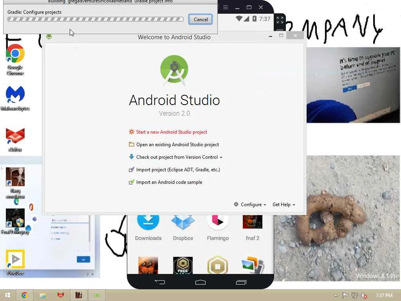Open the Google Chrome desktop shortcut
Screen dimensions: 401x301
click(15, 60)
